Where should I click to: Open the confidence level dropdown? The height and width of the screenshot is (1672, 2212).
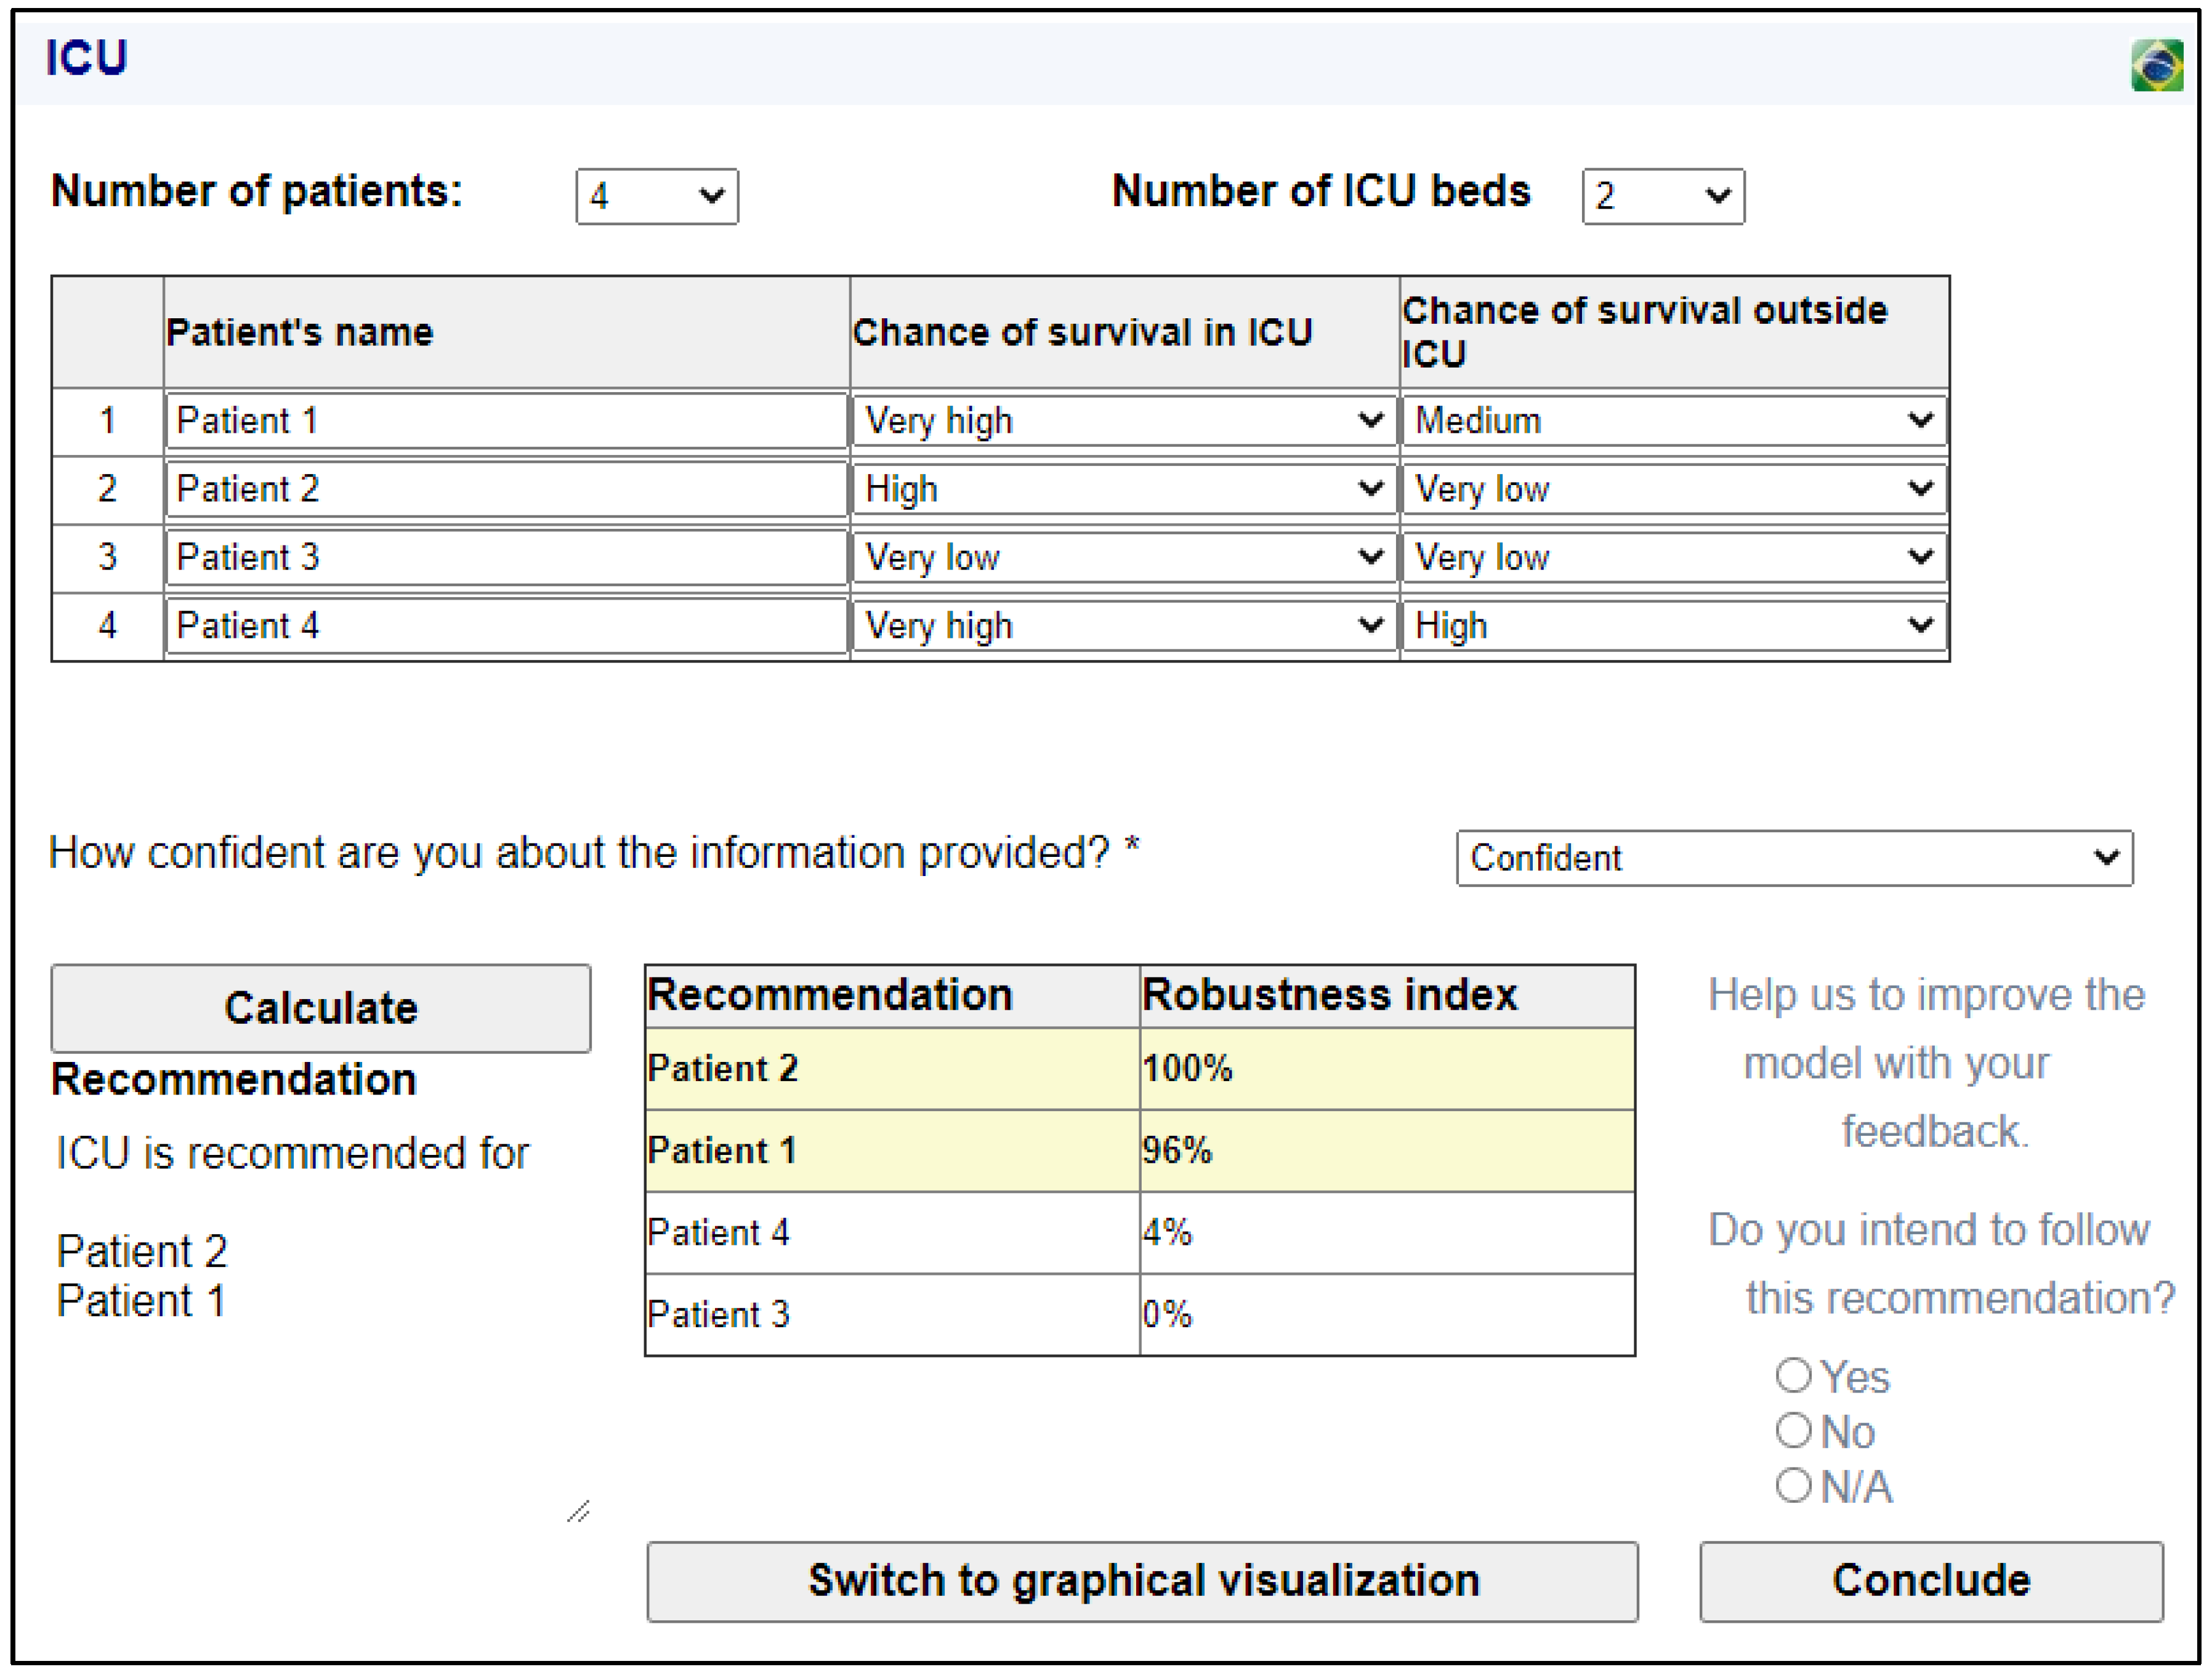tap(1794, 858)
